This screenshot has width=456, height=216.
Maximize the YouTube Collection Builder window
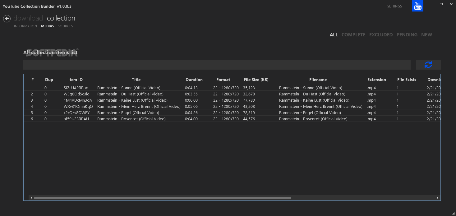tap(441, 4)
